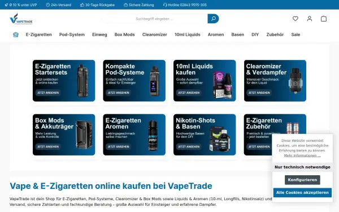Click the Vape & E-Zigaretten online kaufen heading

click(x=111, y=186)
